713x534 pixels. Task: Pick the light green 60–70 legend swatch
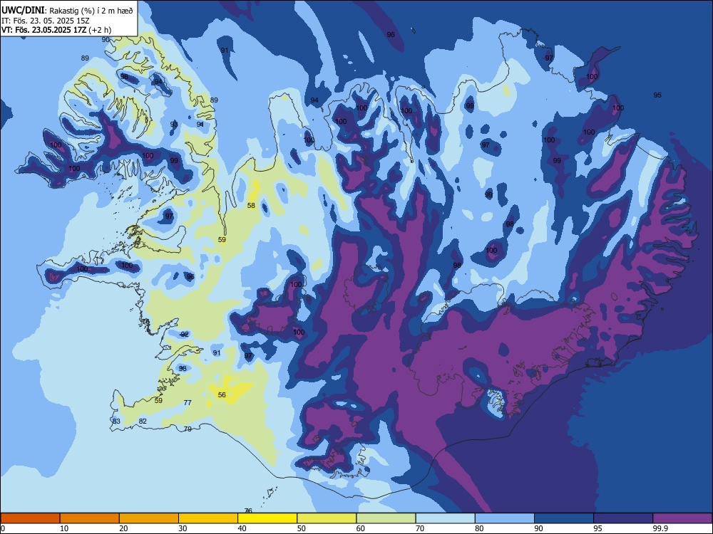coord(386,518)
